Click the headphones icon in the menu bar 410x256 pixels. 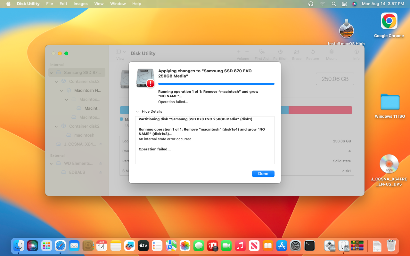(310, 4)
